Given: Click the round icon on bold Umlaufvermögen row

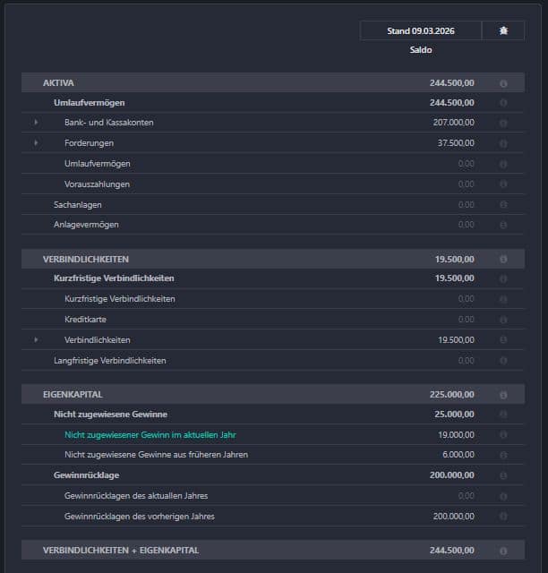Looking at the screenshot, I should point(503,103).
